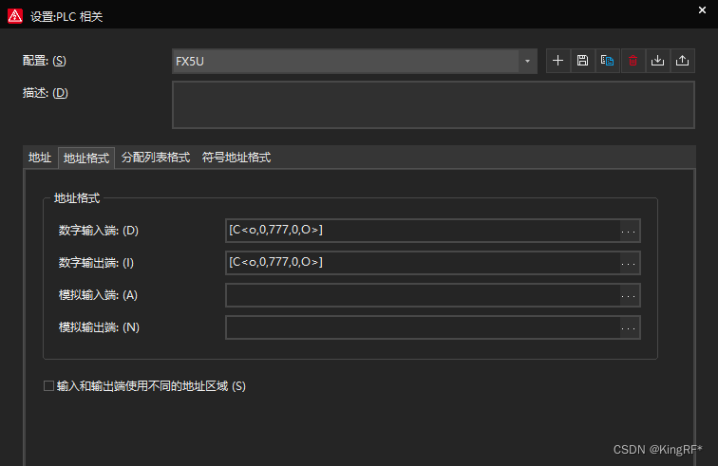Click the ellipsis button for analog input format

(x=628, y=295)
